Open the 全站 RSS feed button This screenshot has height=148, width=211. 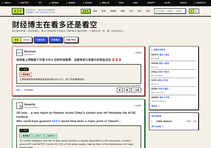pos(71,40)
